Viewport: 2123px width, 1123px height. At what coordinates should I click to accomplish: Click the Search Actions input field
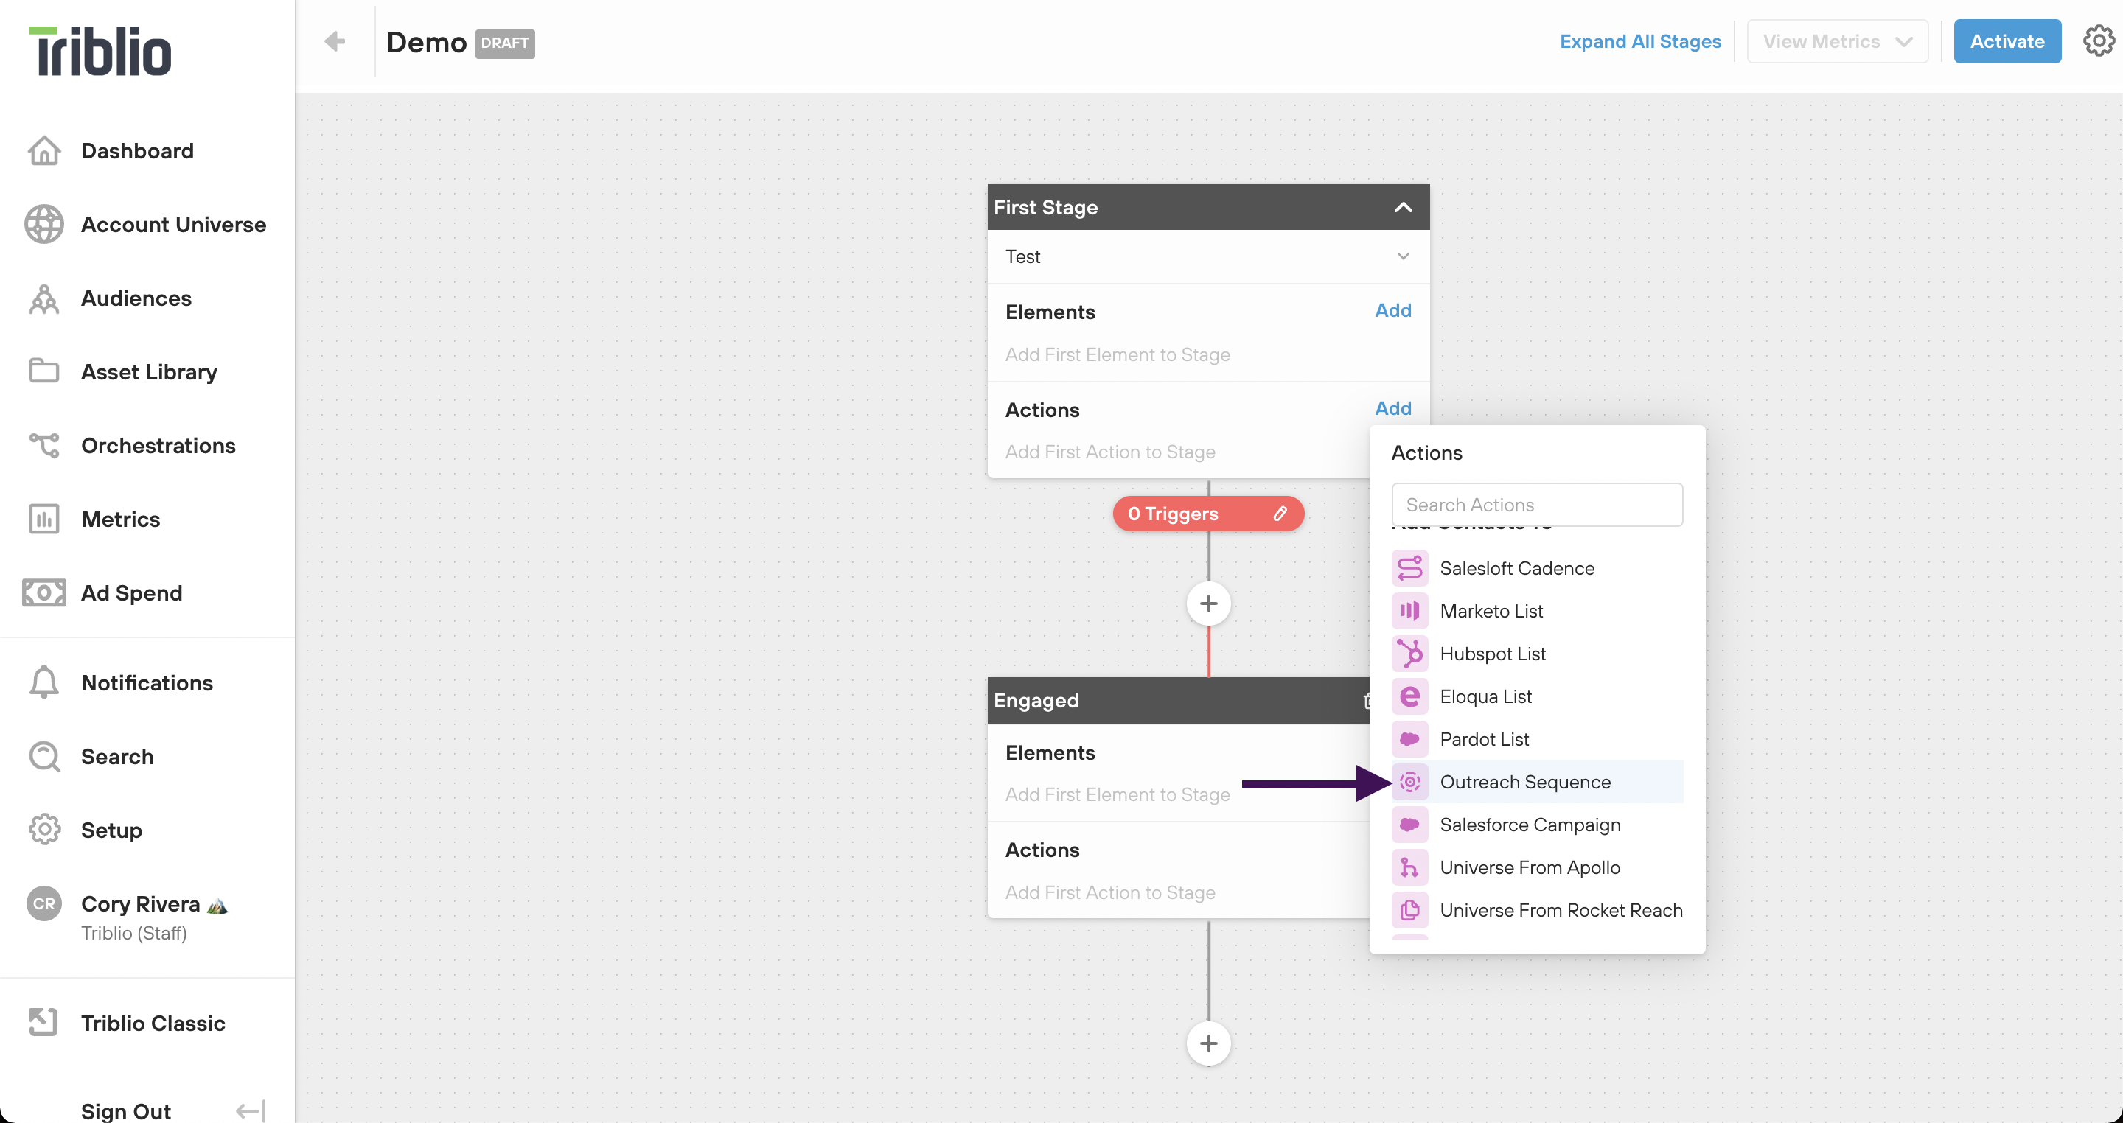(x=1536, y=504)
